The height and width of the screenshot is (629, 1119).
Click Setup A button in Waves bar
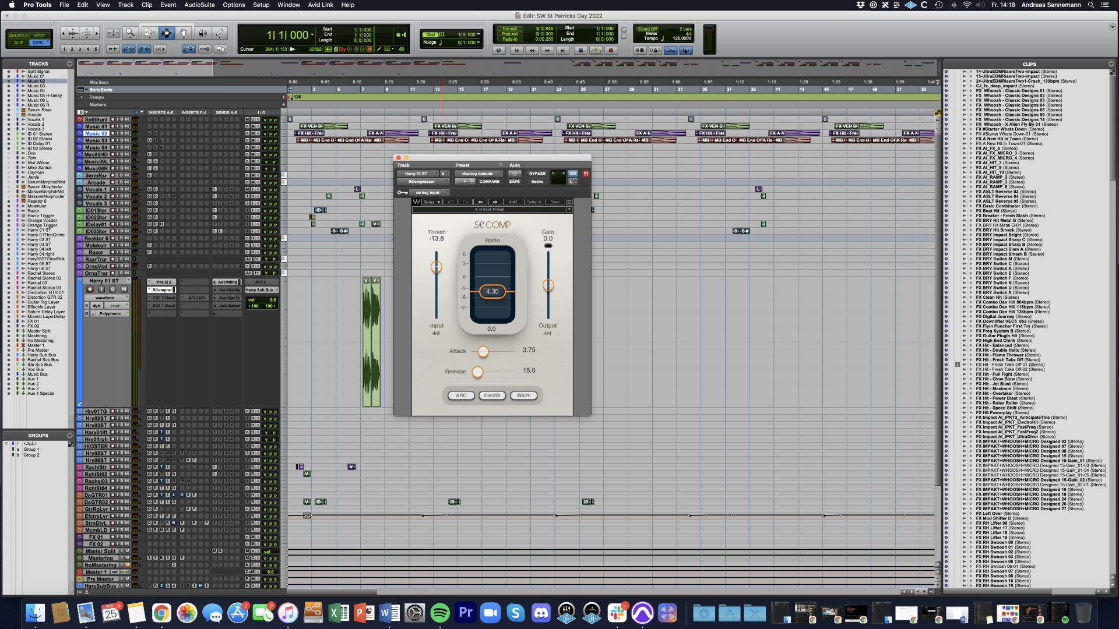click(x=534, y=202)
